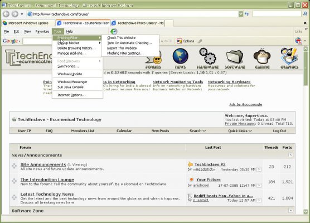Click the address bar URL field
This screenshot has width=310, height=223.
(x=133, y=14)
